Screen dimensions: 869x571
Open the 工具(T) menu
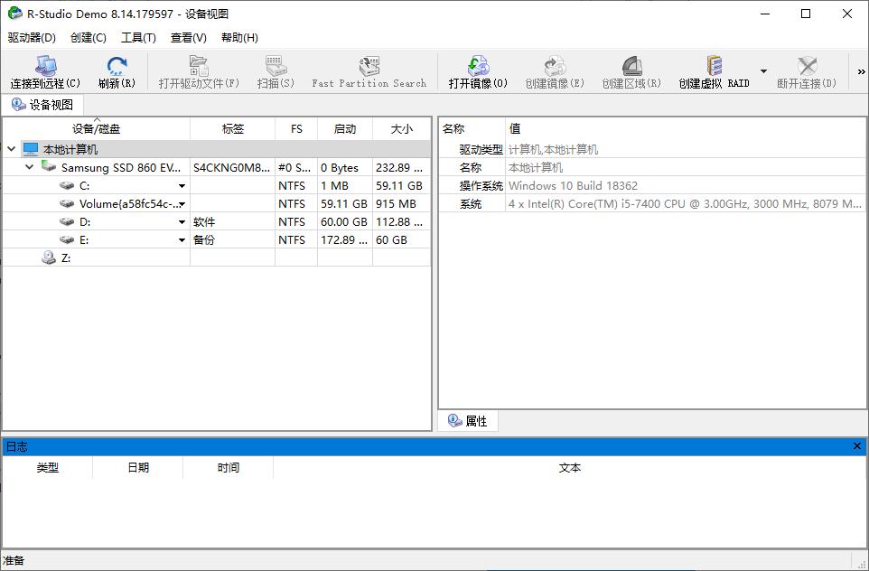138,37
